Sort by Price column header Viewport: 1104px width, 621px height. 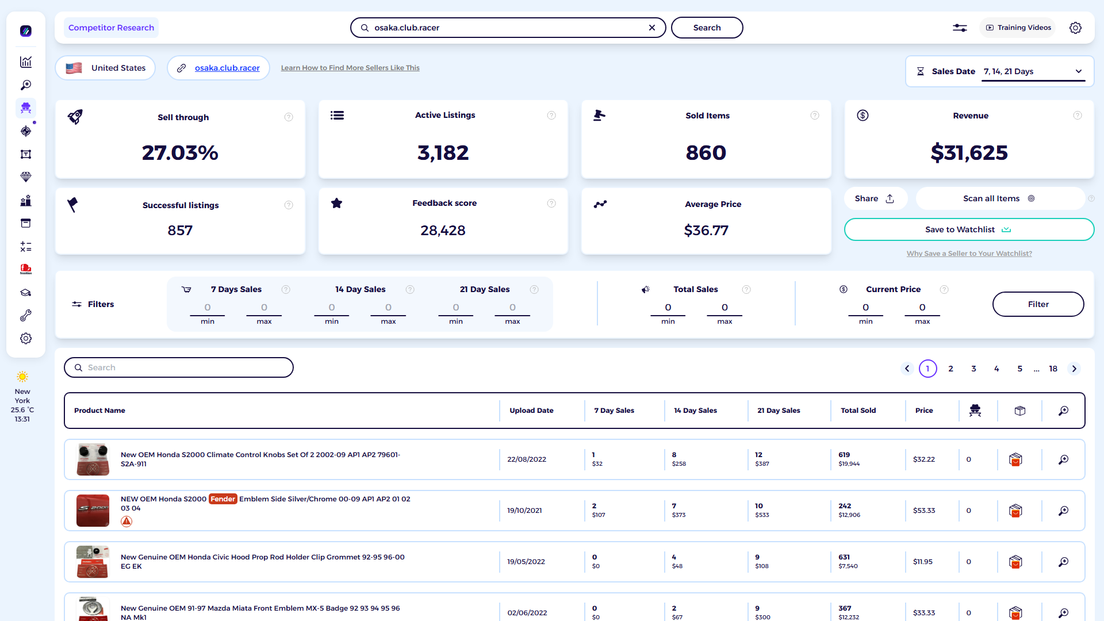924,411
